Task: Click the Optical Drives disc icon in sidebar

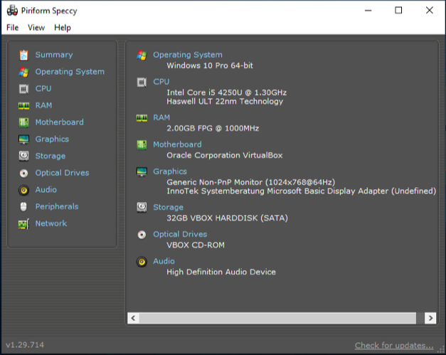Action: click(24, 174)
